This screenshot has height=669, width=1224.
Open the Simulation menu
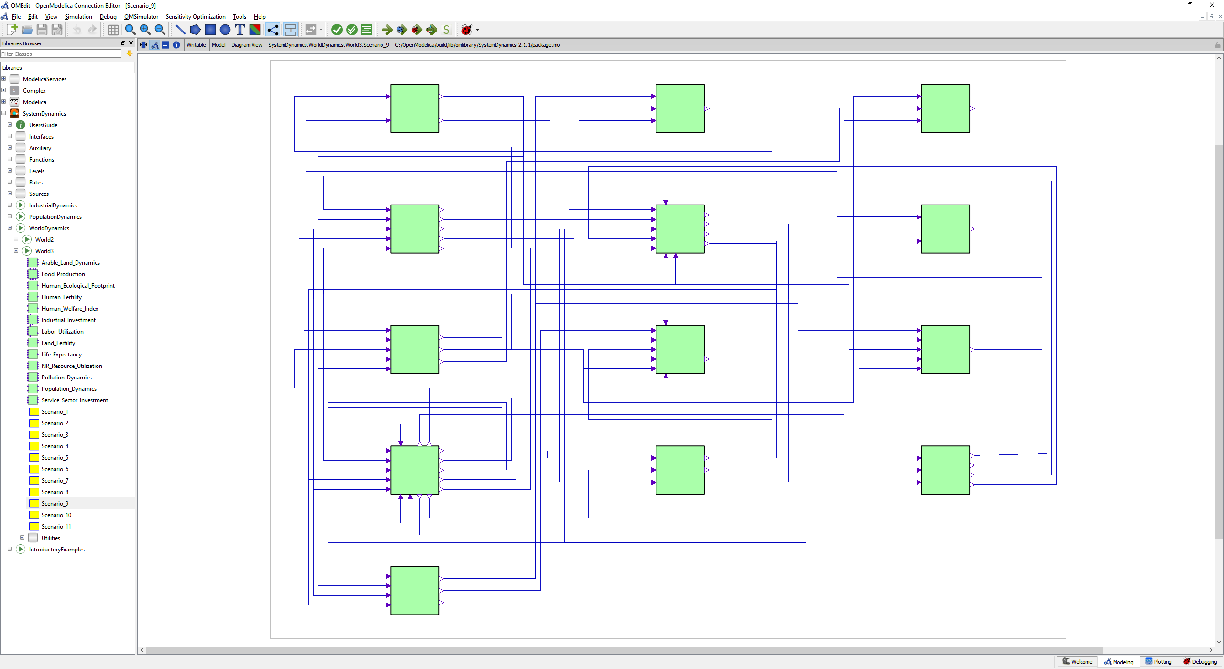click(78, 16)
